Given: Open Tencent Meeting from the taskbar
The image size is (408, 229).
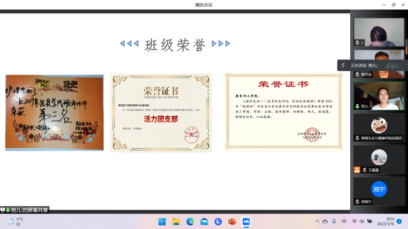Looking at the screenshot, I should click(246, 221).
